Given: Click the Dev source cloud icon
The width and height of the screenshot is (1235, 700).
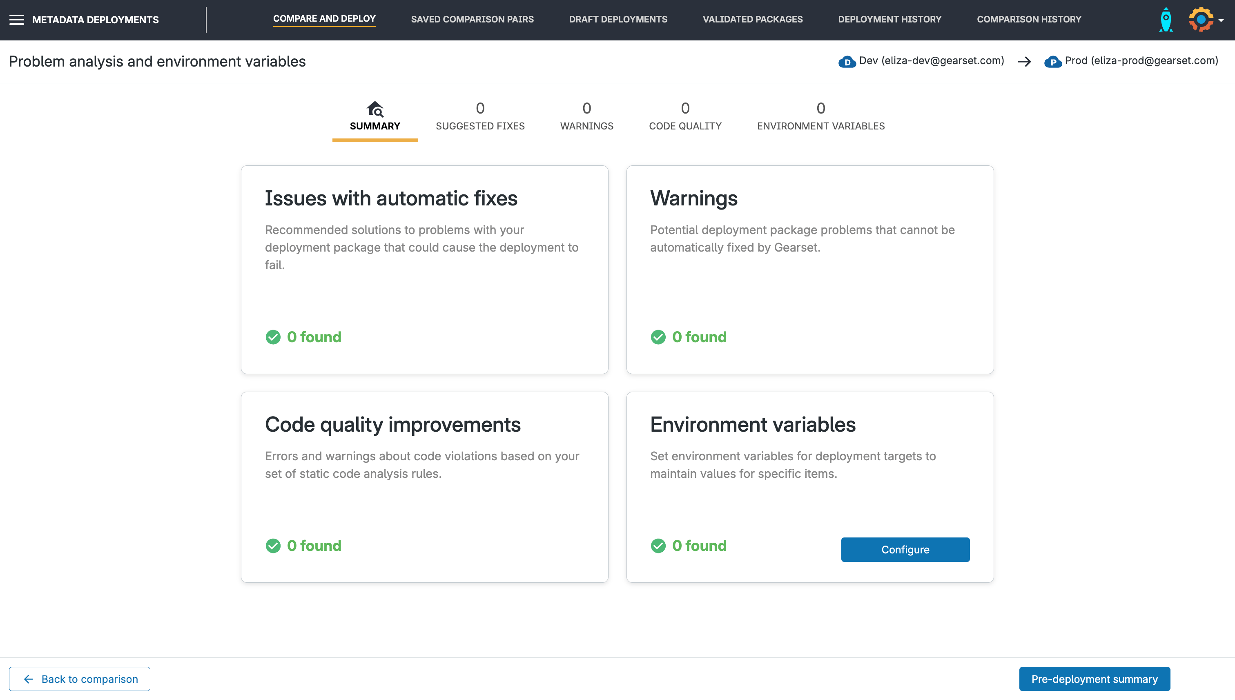Looking at the screenshot, I should click(x=847, y=62).
